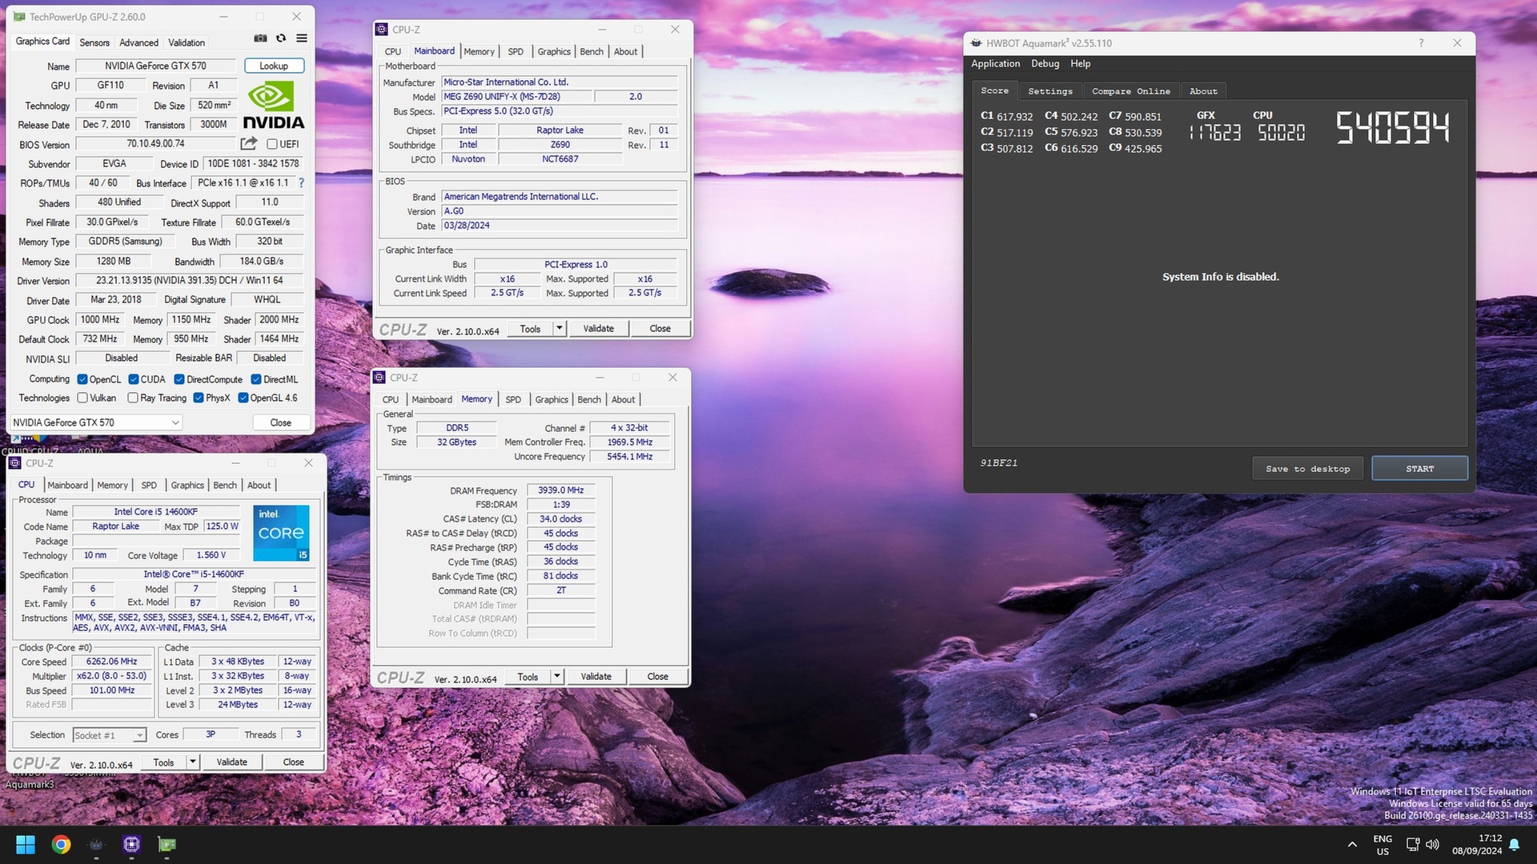Click Validate in CPU-Z Memory window
The image size is (1537, 864).
[596, 677]
